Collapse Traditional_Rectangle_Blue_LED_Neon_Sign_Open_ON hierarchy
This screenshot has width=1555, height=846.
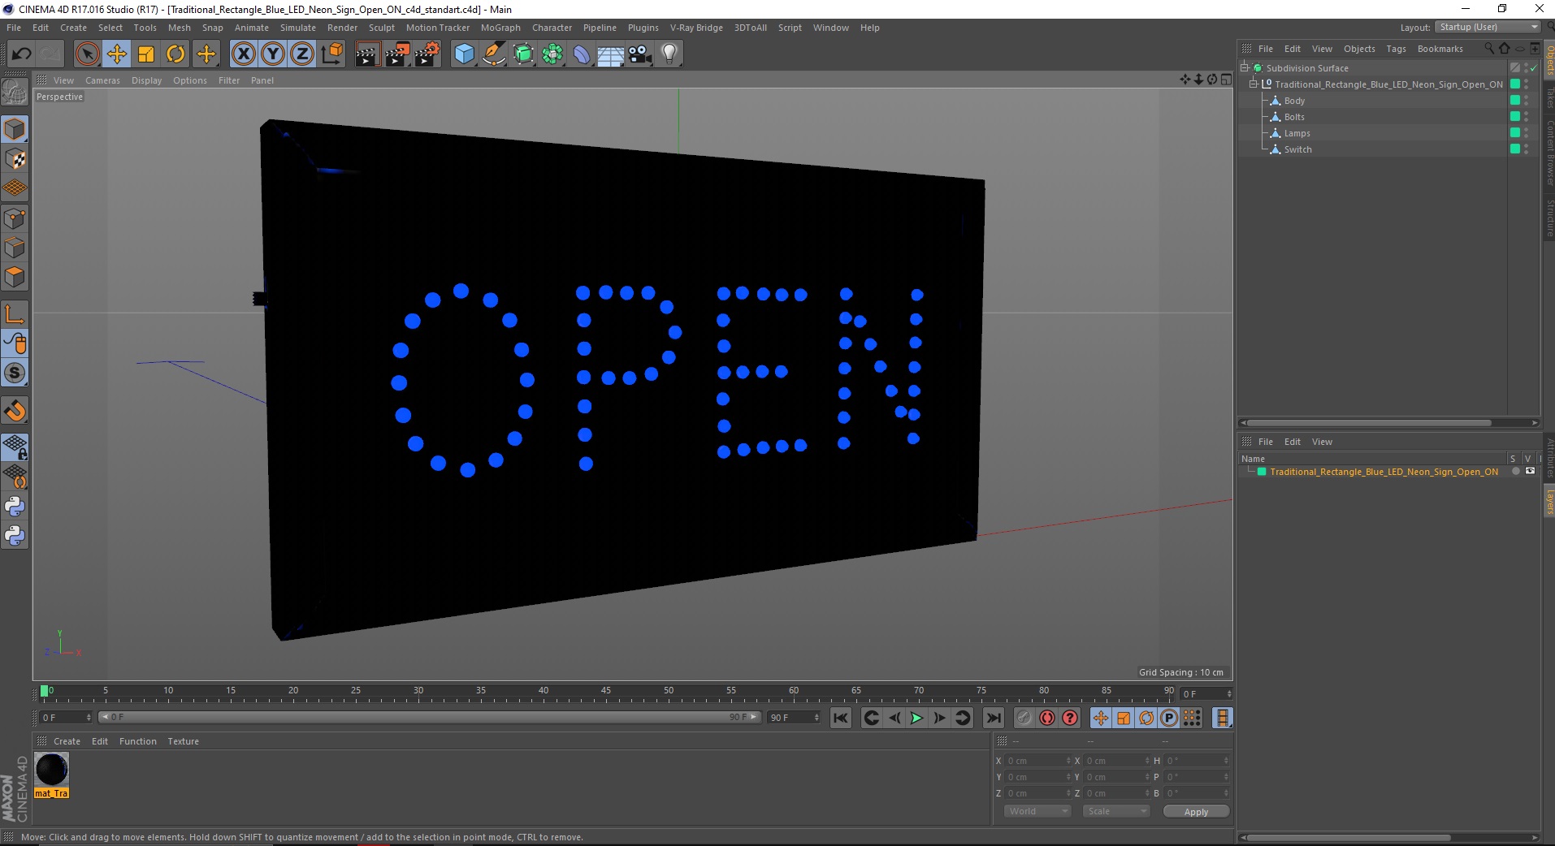point(1254,84)
